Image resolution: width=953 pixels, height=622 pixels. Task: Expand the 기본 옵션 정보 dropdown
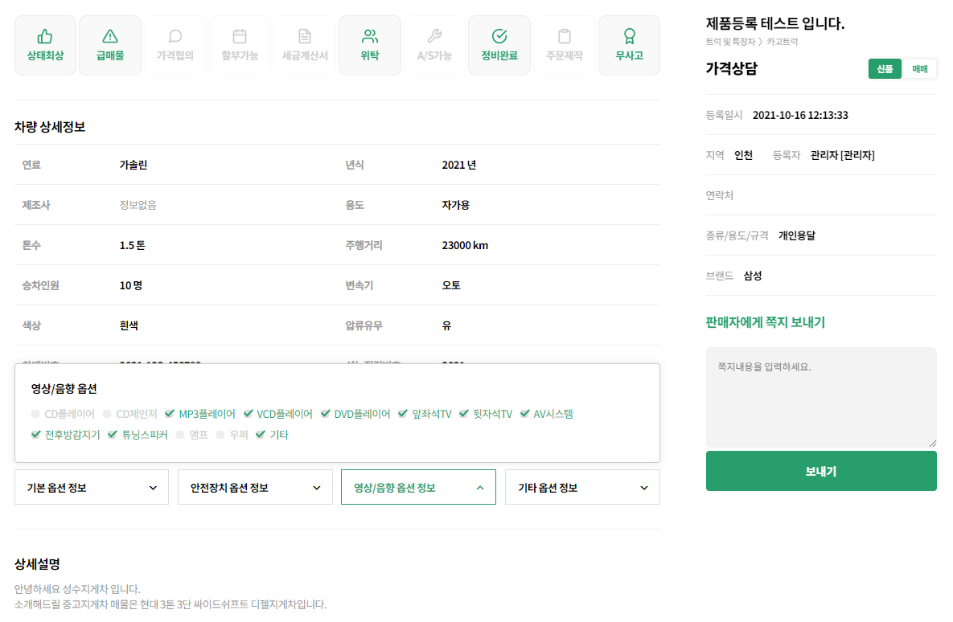click(x=92, y=488)
